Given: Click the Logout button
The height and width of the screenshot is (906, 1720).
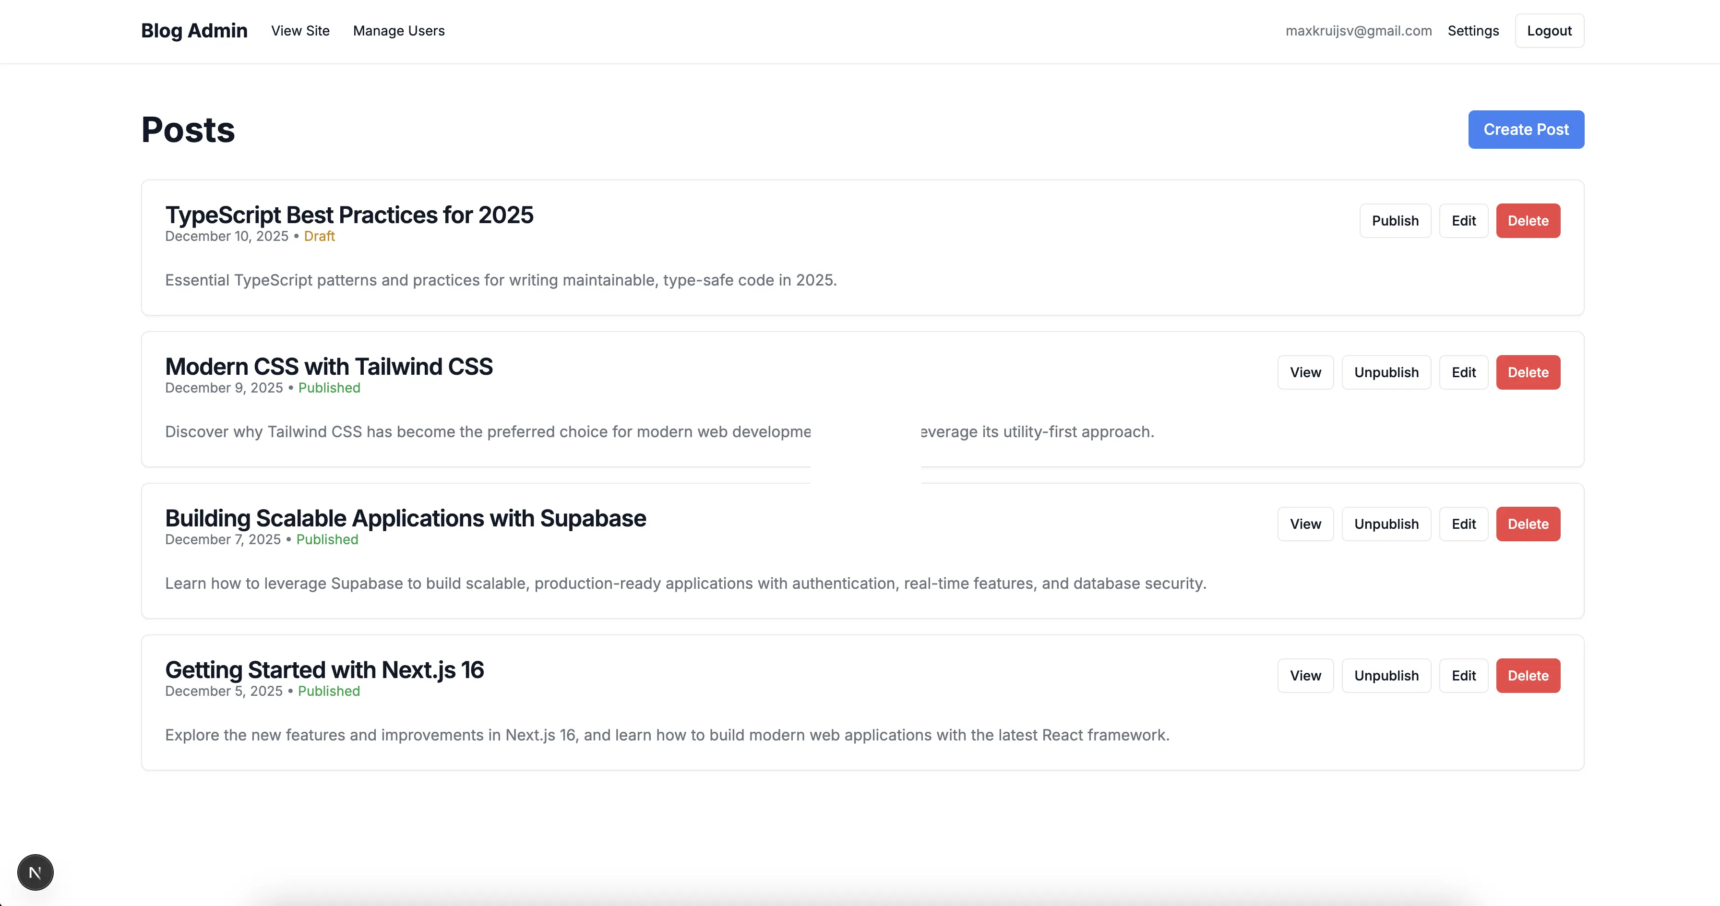Looking at the screenshot, I should 1548,30.
